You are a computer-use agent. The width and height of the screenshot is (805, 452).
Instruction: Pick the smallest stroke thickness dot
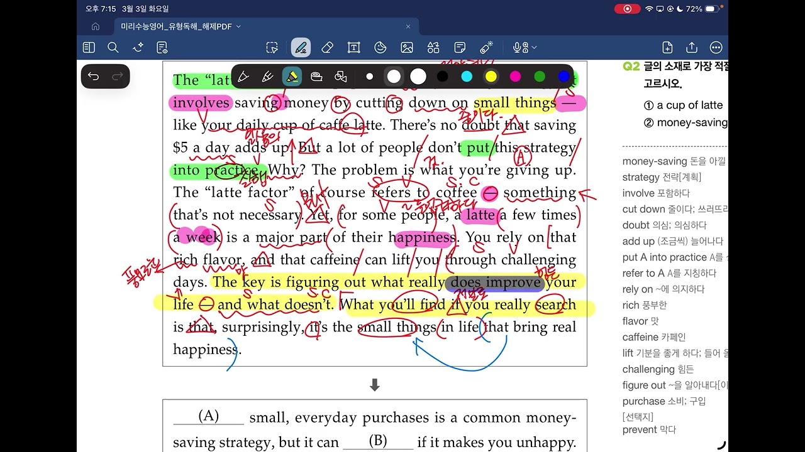[x=370, y=77]
